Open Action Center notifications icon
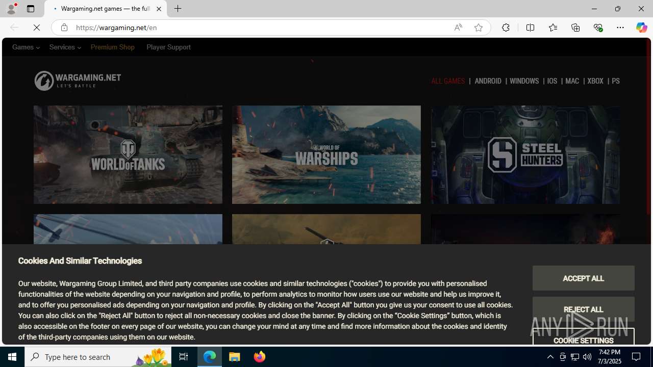Screen dimensions: 653x367 coord(637,357)
